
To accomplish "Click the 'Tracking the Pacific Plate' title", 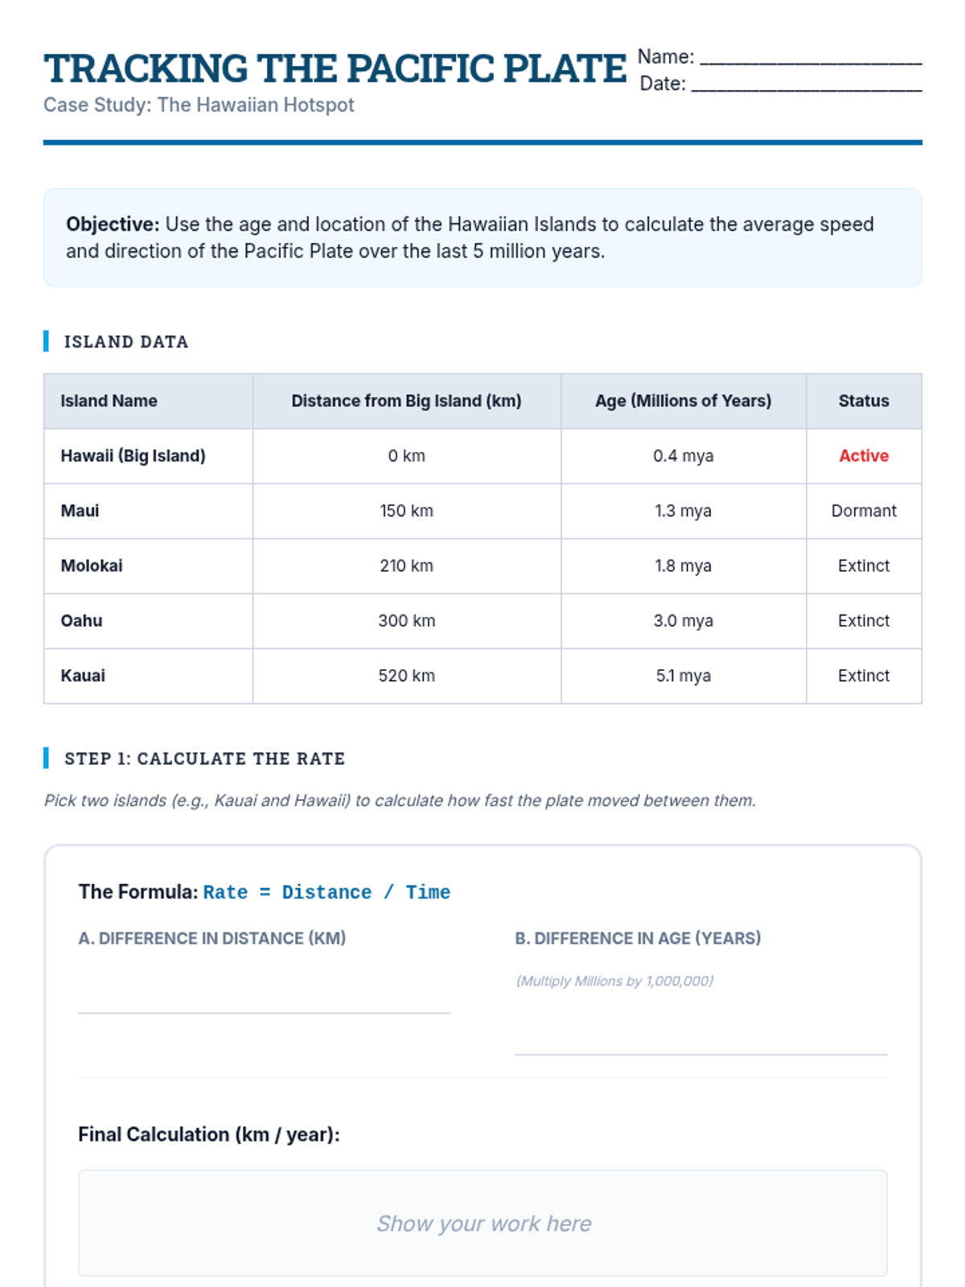I will [x=335, y=68].
